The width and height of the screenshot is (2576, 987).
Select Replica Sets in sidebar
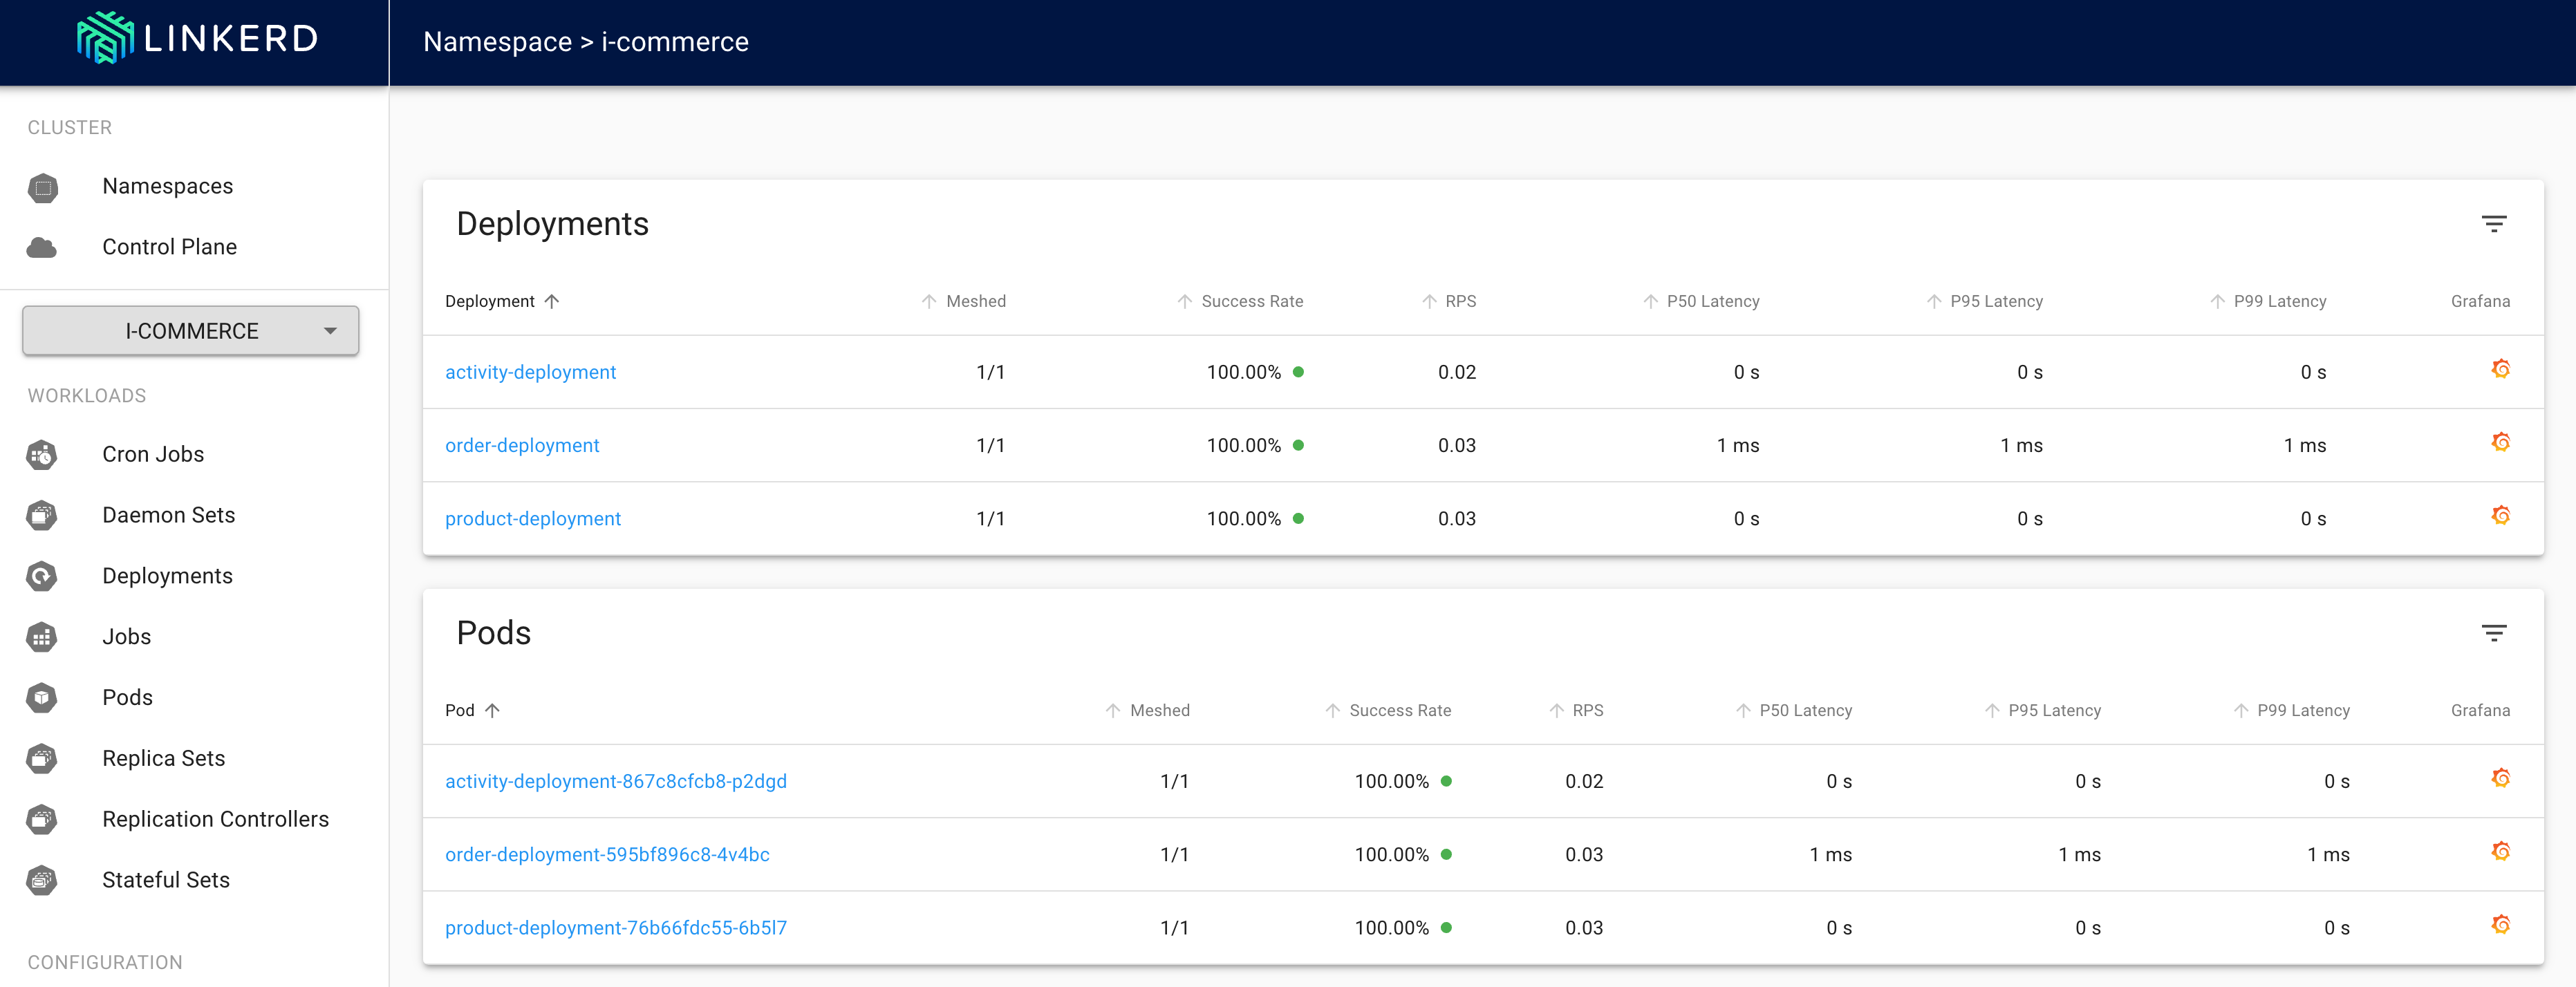coord(163,758)
